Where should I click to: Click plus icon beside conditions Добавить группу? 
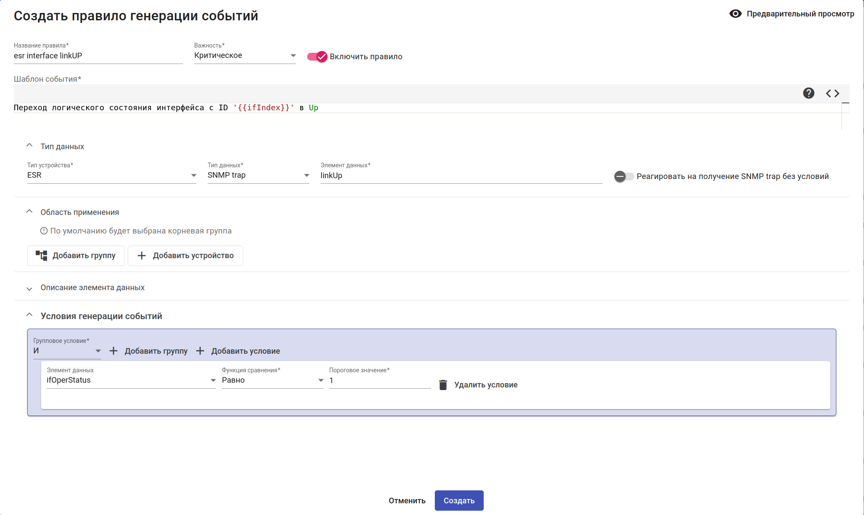(113, 351)
